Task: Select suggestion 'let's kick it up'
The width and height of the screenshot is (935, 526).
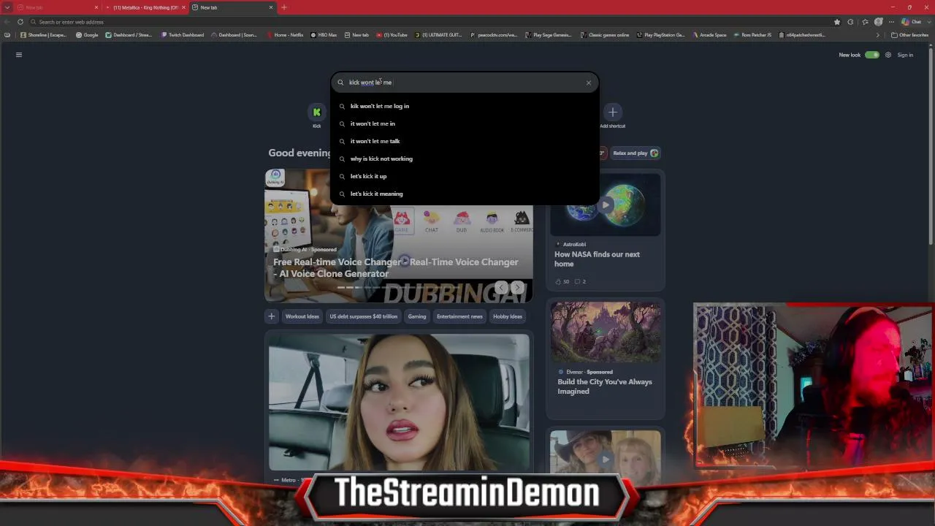Action: click(465, 176)
